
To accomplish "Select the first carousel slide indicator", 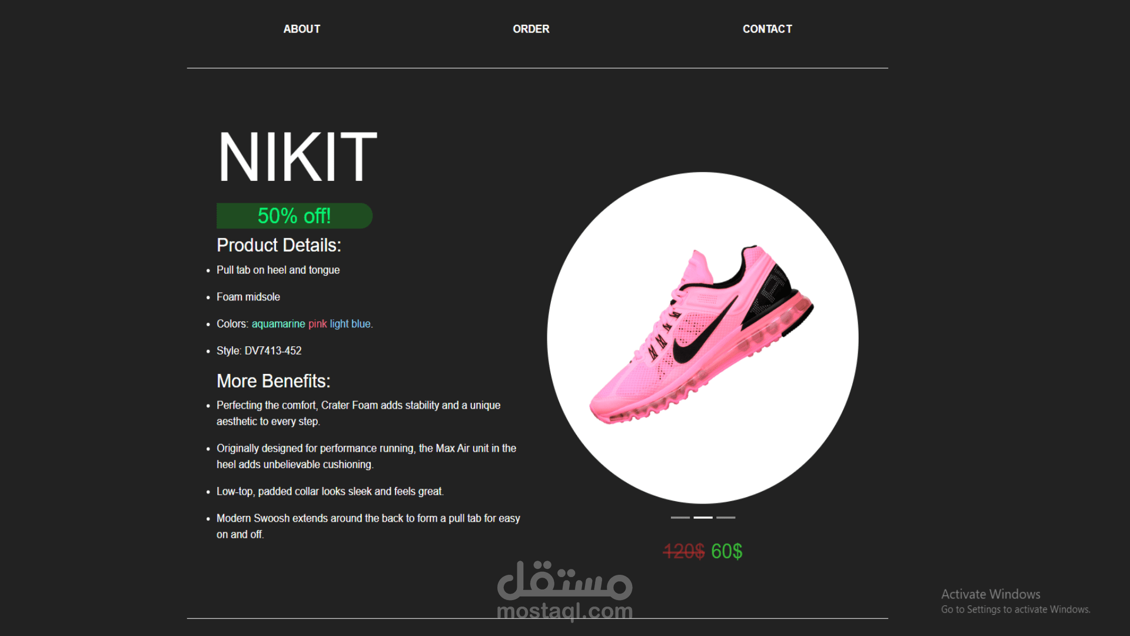I will click(x=680, y=518).
